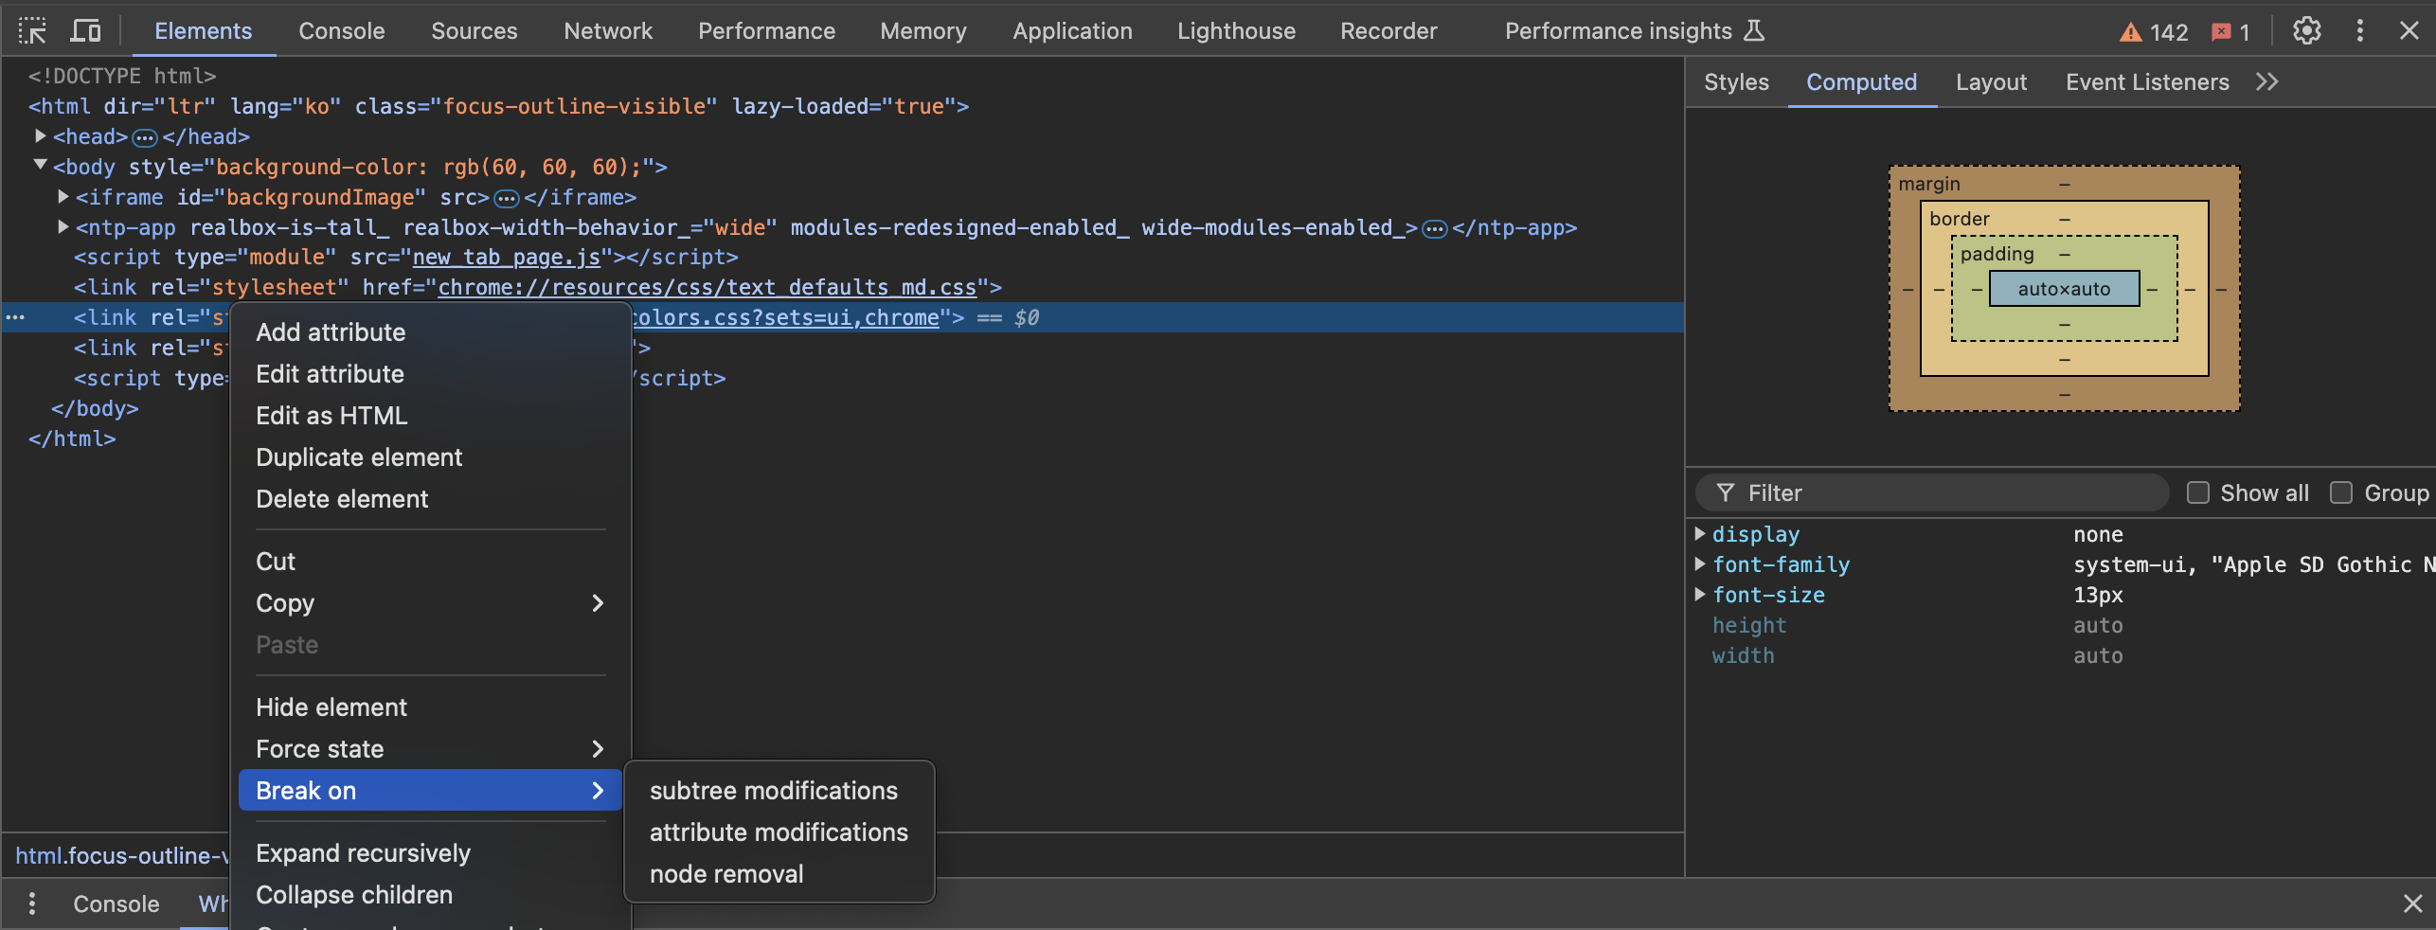Switch to the Layout sidebar tab
The image size is (2436, 930).
tap(1991, 82)
